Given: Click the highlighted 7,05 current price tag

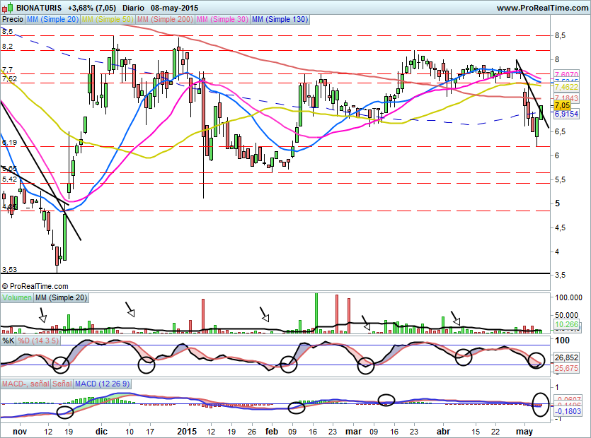Looking at the screenshot, I should pos(563,105).
